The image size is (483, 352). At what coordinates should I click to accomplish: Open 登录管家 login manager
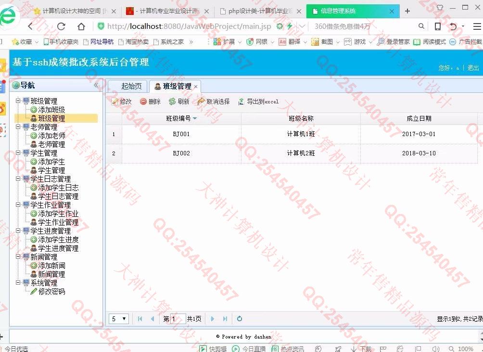pyautogui.click(x=394, y=41)
